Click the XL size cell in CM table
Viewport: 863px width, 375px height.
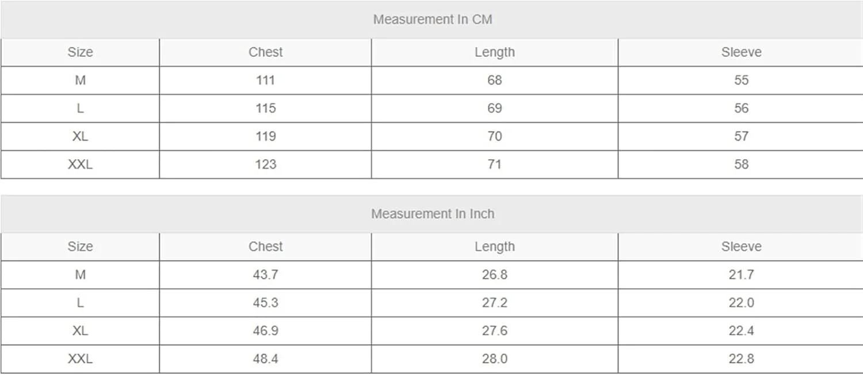click(80, 137)
